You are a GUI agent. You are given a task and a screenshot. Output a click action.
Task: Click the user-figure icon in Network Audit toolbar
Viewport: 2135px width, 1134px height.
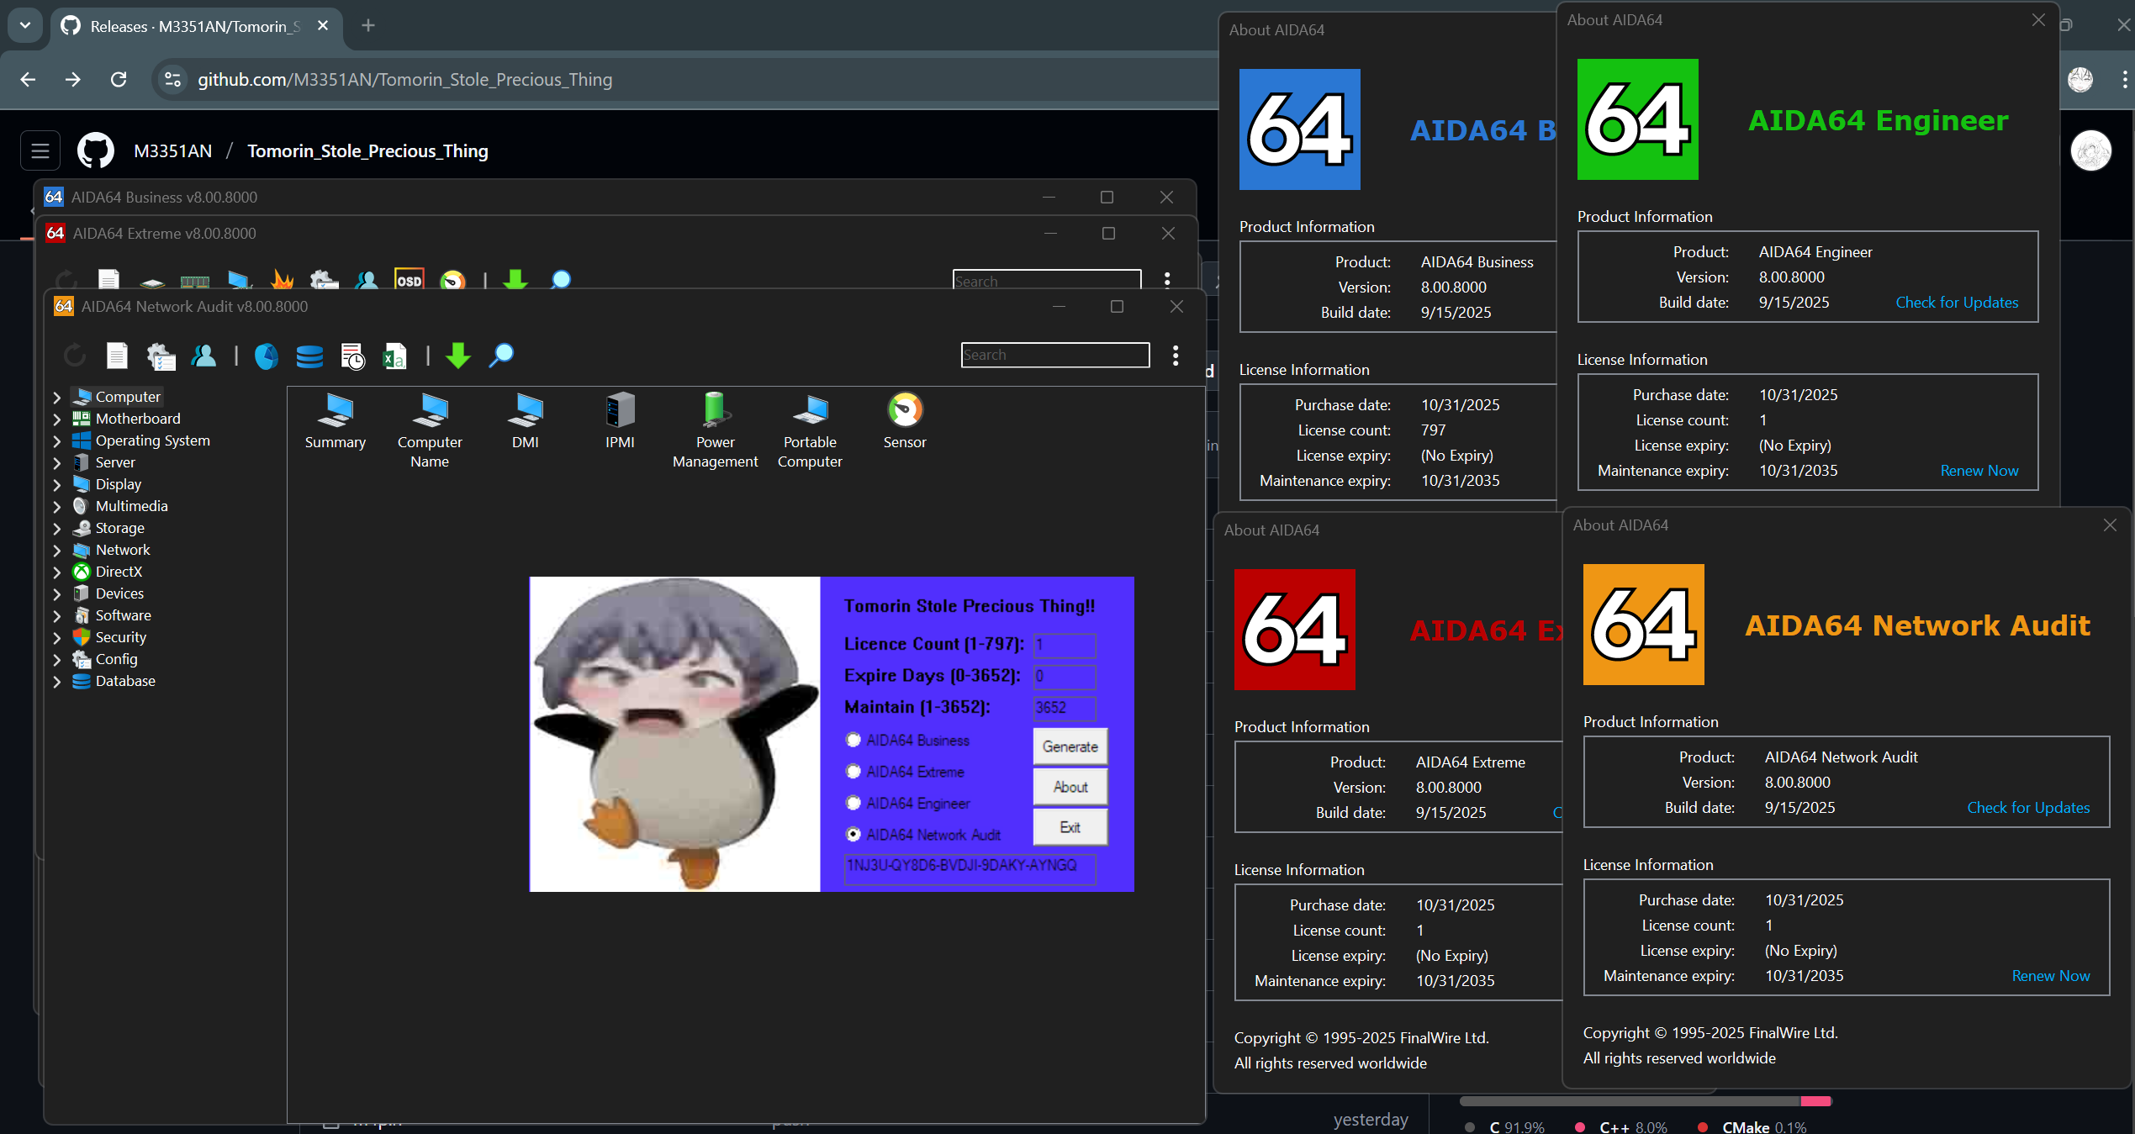tap(204, 356)
